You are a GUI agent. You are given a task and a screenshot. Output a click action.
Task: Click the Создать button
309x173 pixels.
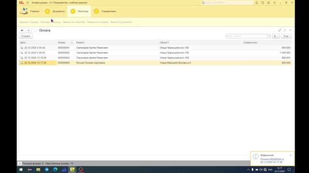(26, 36)
